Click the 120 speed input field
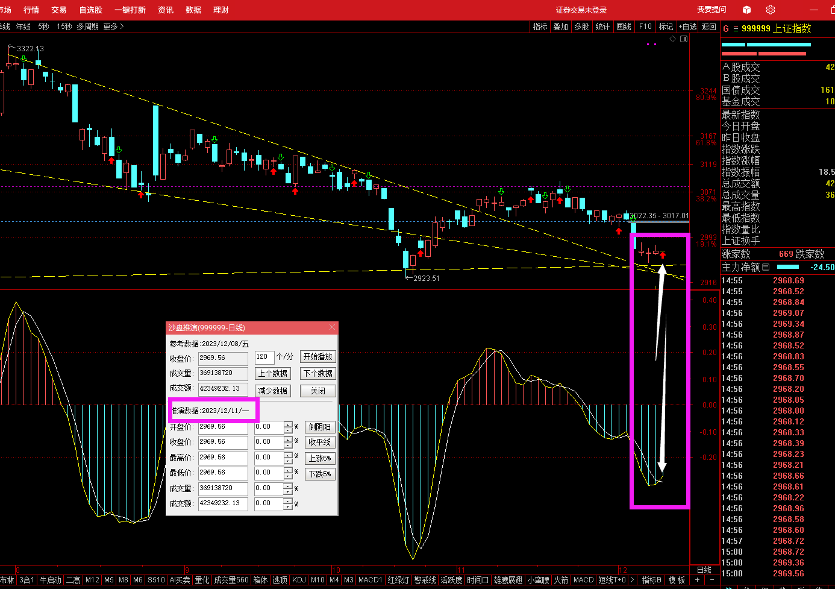 tap(264, 357)
